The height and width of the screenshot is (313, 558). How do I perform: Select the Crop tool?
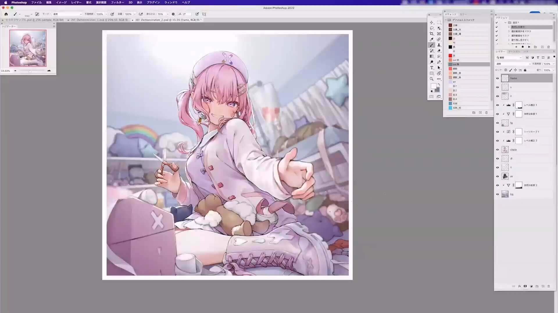[432, 34]
